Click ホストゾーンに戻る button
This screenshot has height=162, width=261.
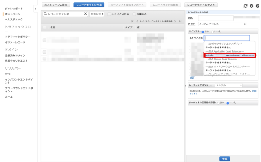[56, 5]
